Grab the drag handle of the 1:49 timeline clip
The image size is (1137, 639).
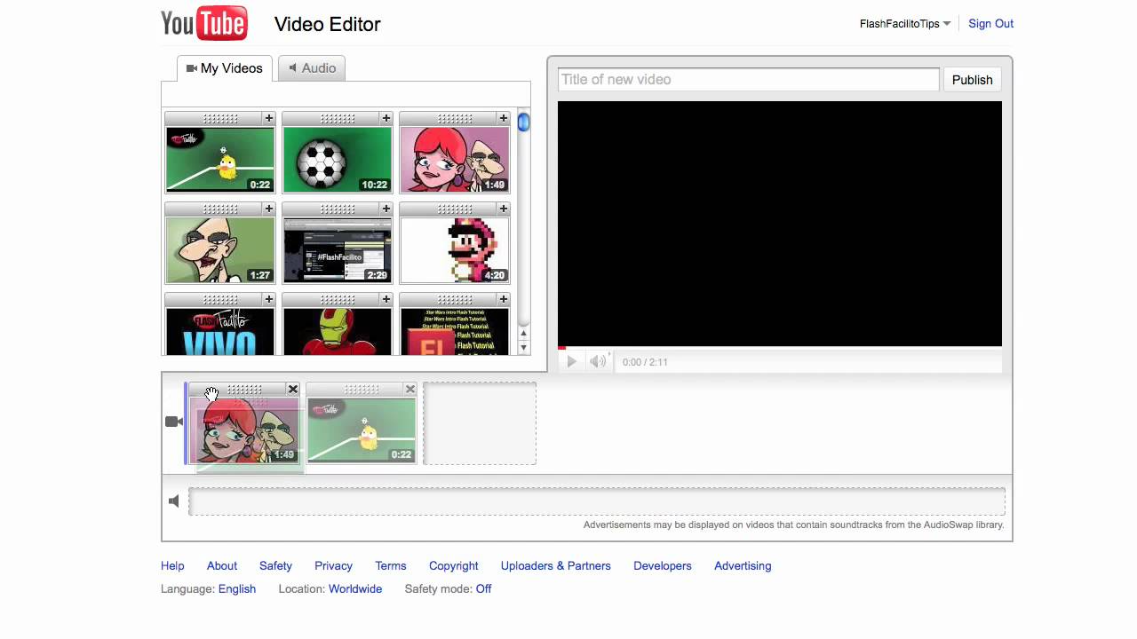[x=244, y=389]
